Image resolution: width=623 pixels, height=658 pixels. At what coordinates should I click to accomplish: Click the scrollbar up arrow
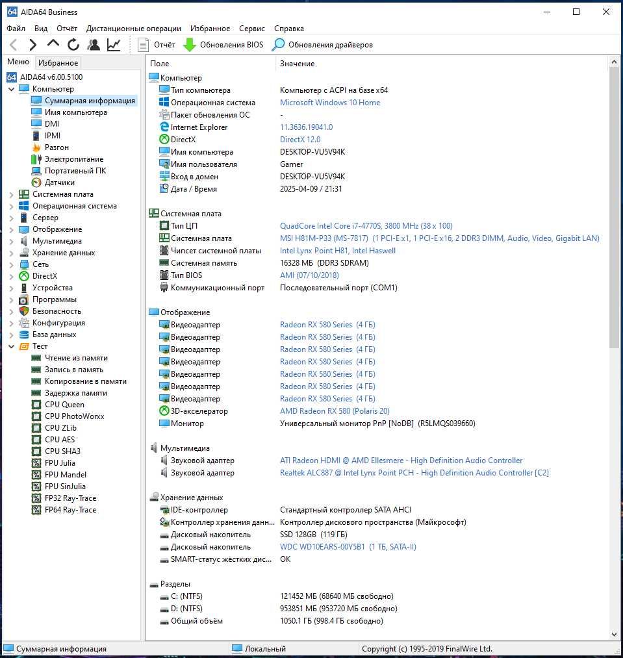point(614,62)
